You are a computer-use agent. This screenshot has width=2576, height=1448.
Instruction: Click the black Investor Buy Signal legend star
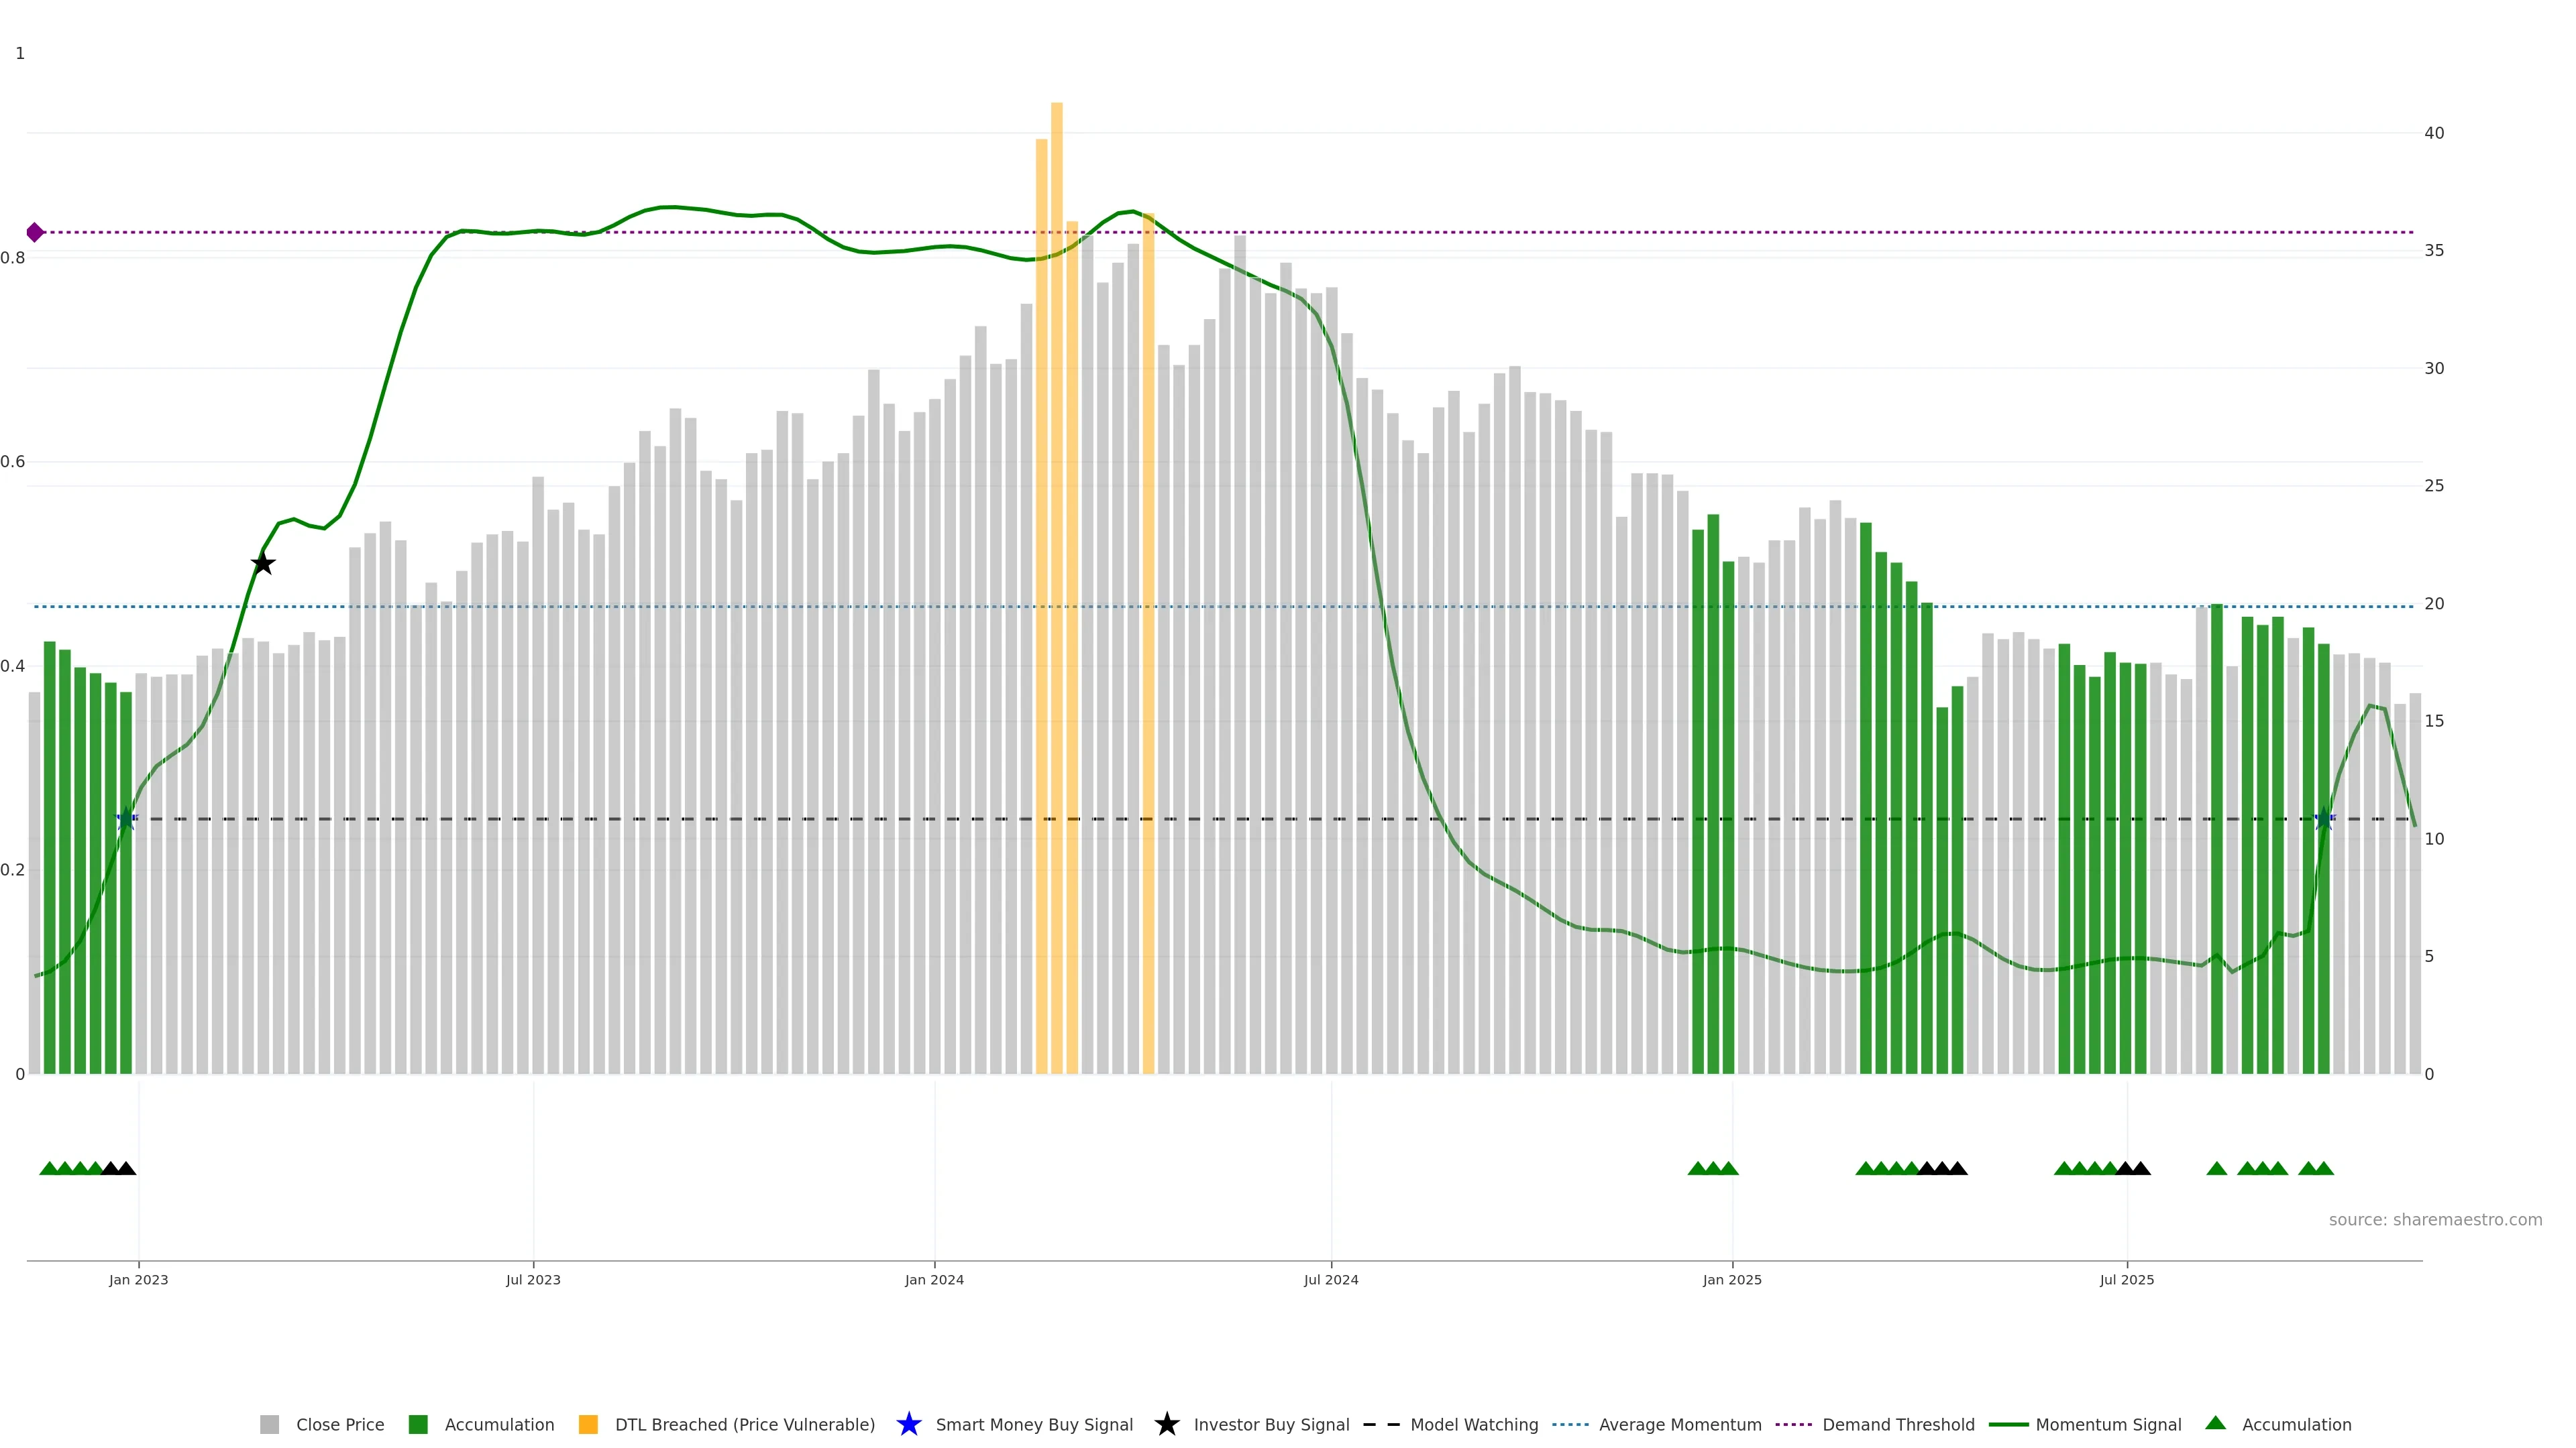tap(1166, 1424)
